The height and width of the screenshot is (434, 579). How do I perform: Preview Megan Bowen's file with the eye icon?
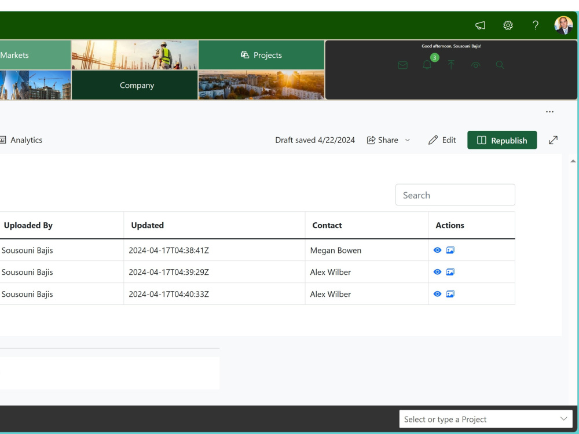pyautogui.click(x=438, y=250)
